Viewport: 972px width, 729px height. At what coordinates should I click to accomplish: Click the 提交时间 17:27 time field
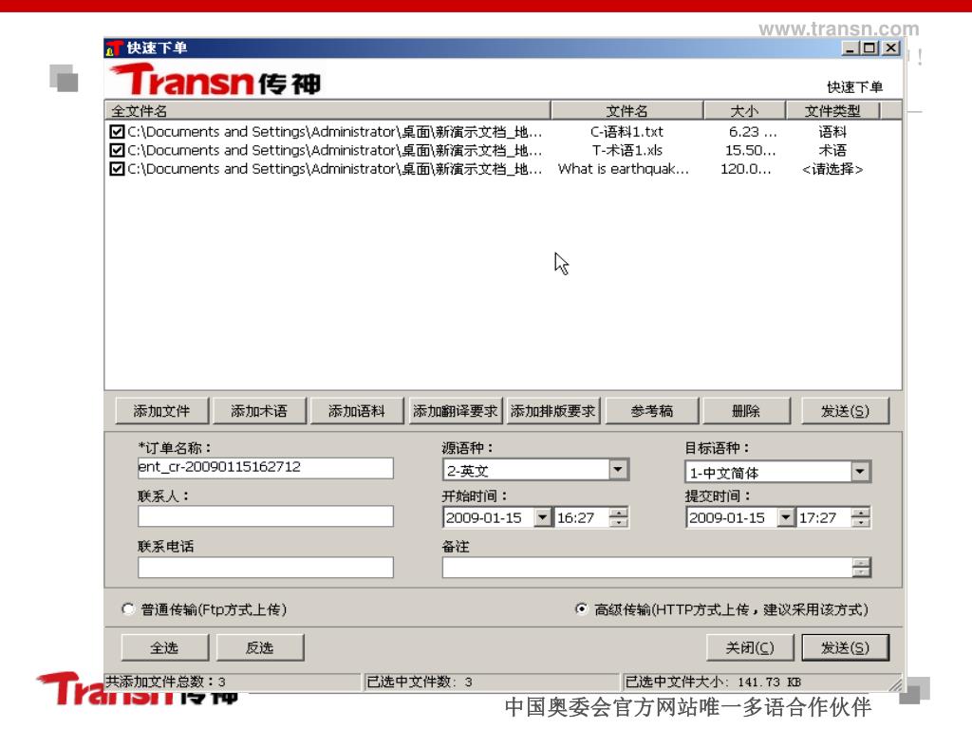[x=824, y=517]
